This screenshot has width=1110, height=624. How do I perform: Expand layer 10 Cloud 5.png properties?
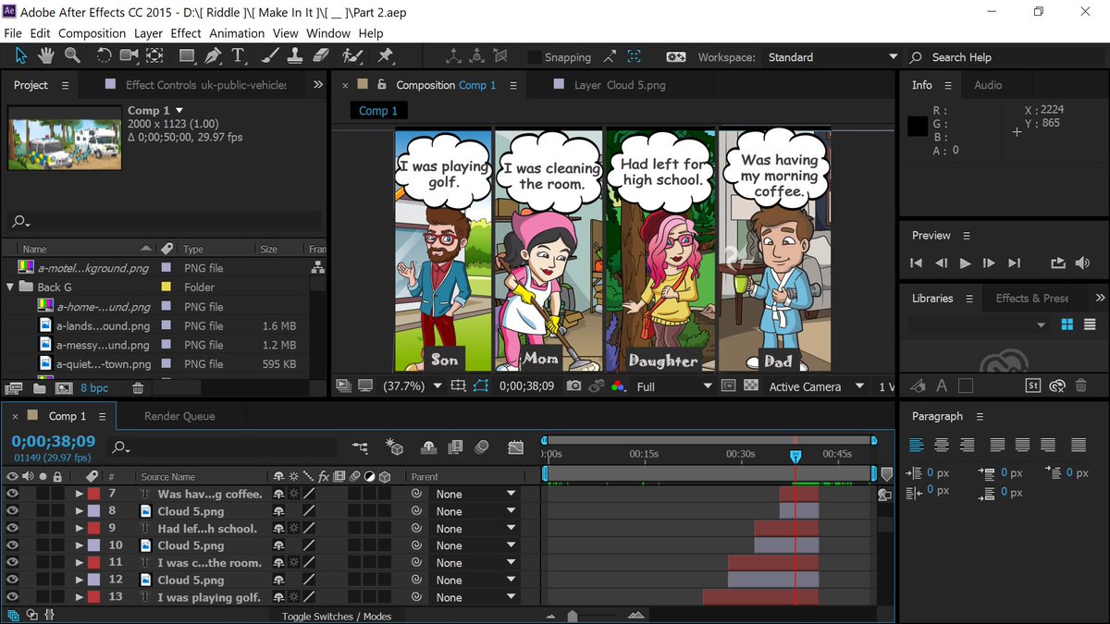click(80, 545)
